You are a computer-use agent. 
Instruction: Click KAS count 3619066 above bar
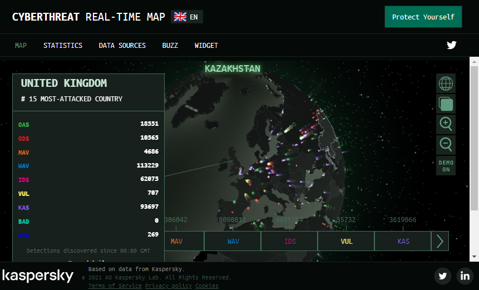(x=402, y=220)
